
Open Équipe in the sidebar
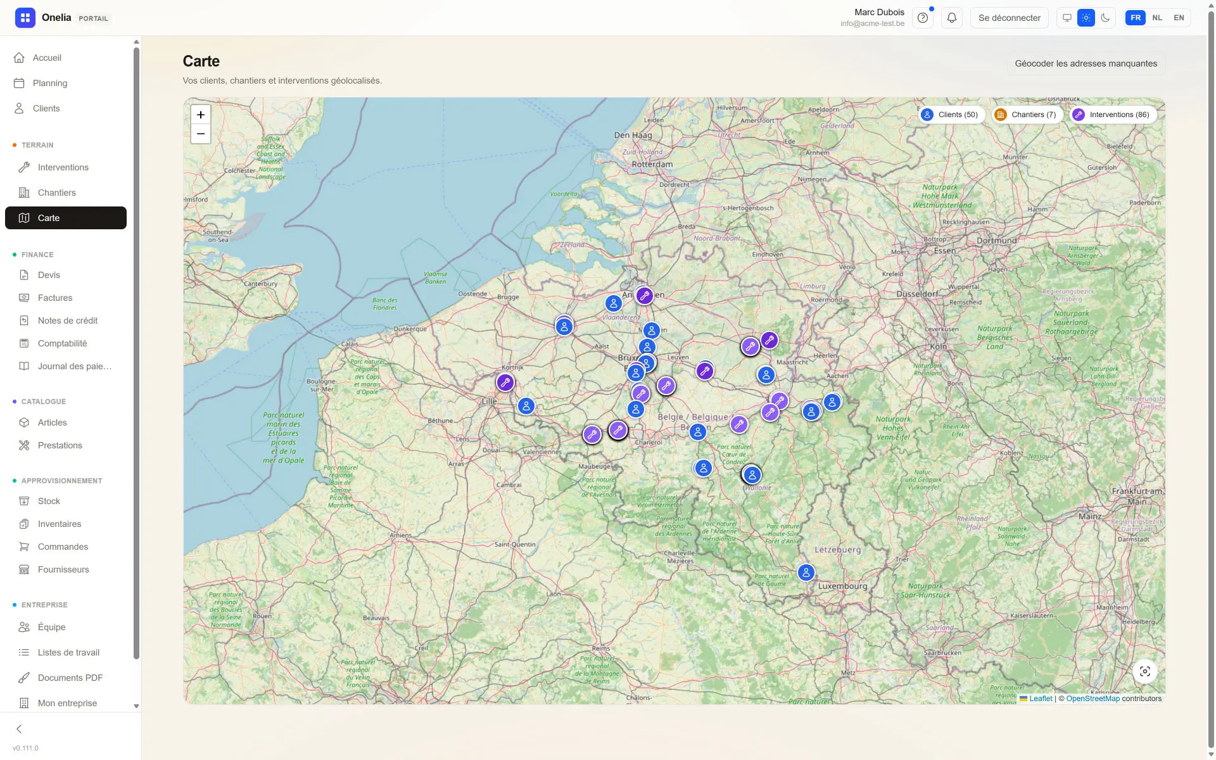[66, 627]
